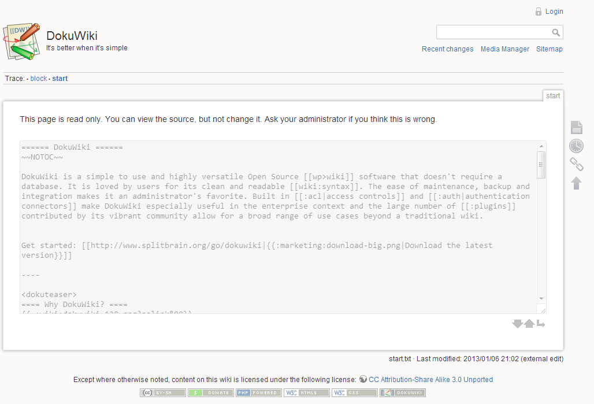Click the Login padlock icon
The width and height of the screenshot is (594, 404).
539,12
